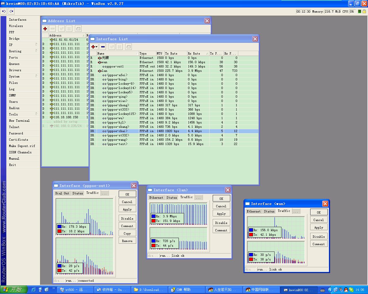Click the Redo arrow in WinBox toolbar

(11, 11)
